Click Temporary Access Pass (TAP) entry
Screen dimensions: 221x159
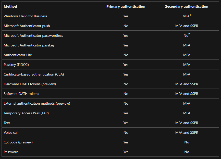coord(26,113)
